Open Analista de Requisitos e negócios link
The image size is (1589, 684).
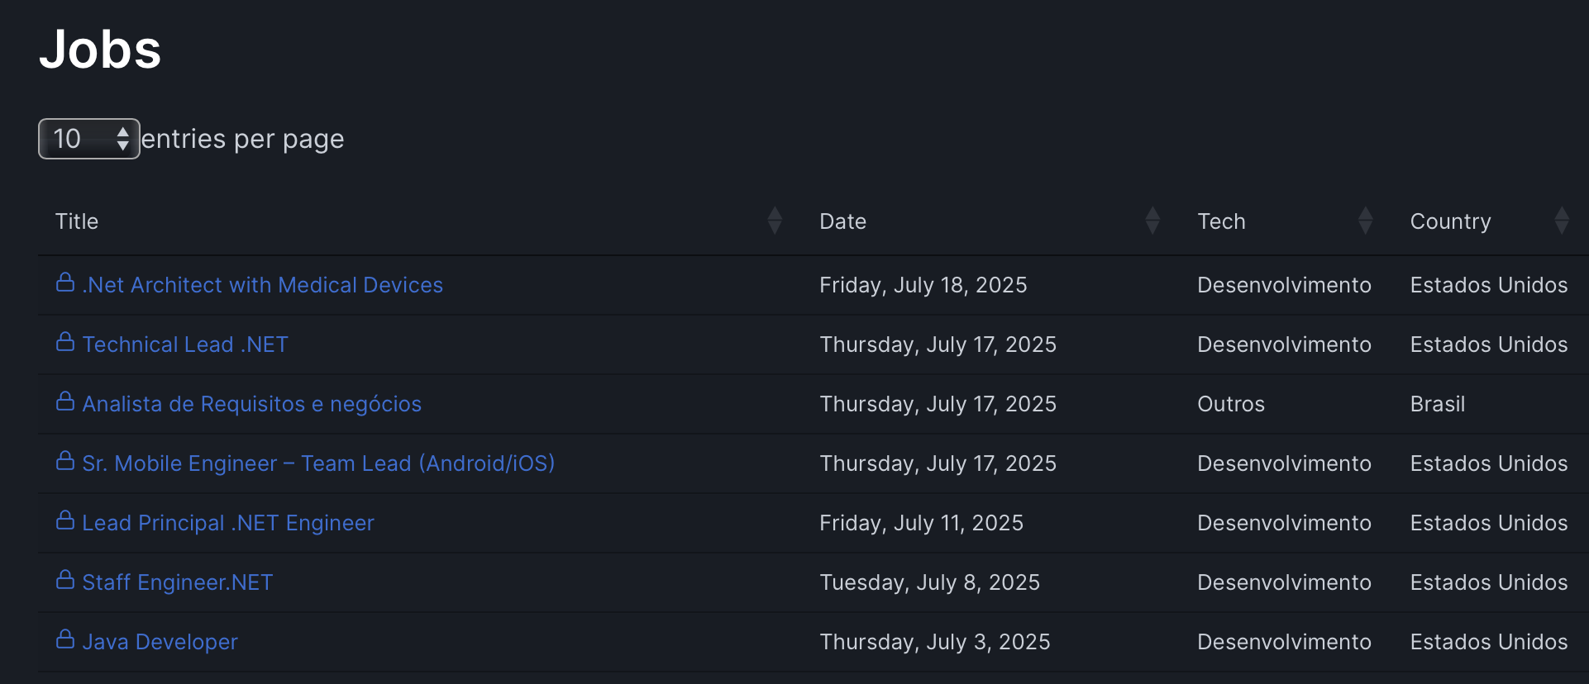point(252,404)
